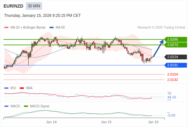Click the 'MACD' legend label

pos(15,106)
